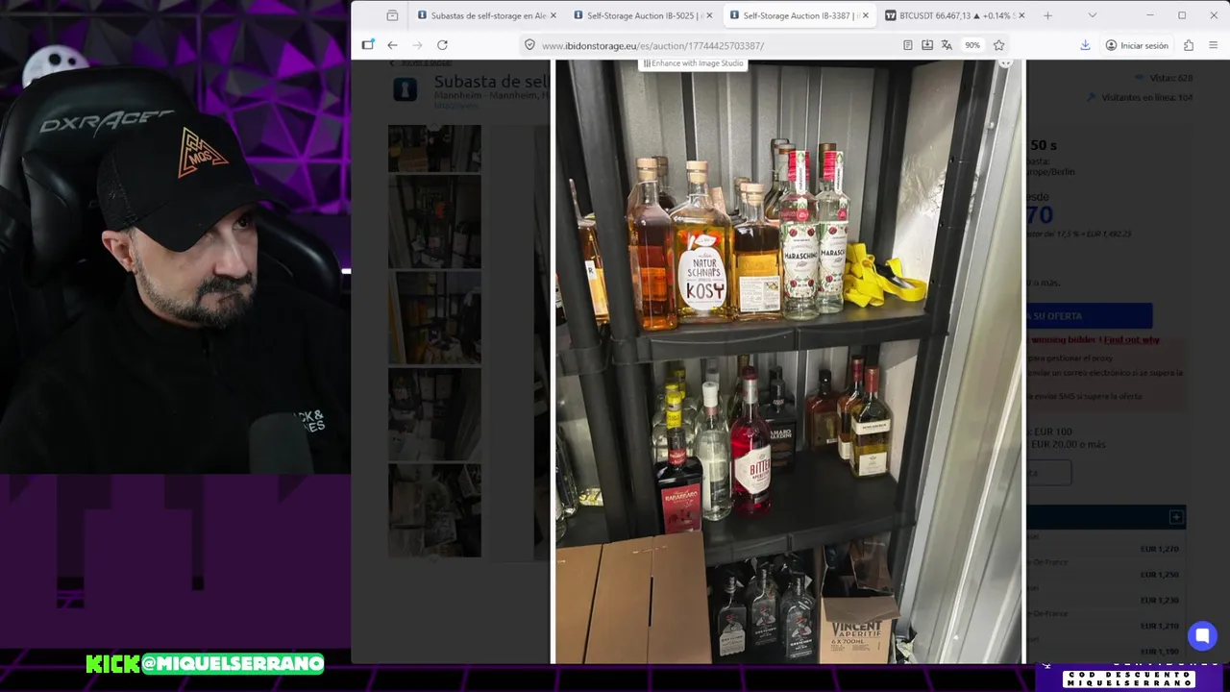Click the tracking protection shield icon

click(x=529, y=45)
